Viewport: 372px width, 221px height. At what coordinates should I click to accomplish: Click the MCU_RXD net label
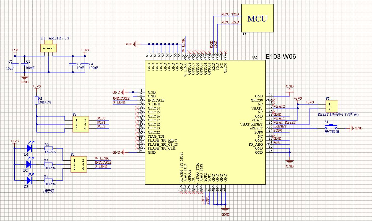tap(230, 22)
